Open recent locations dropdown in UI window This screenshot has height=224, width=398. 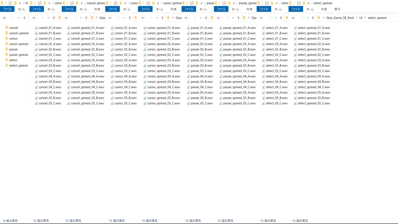[19, 18]
